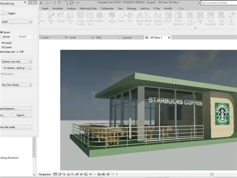237x178 pixels.
Task: Open the Draft quality dropdown
Action: pyautogui.click(x=17, y=21)
